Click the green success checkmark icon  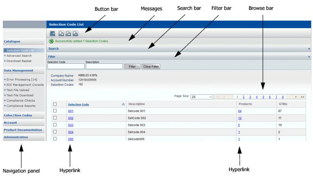pos(51,41)
